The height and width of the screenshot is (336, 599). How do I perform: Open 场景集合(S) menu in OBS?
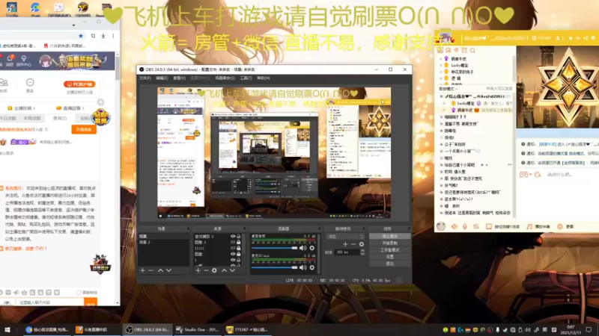coord(225,78)
